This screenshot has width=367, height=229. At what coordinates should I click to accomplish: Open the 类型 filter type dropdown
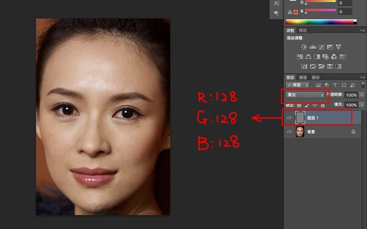[297, 85]
